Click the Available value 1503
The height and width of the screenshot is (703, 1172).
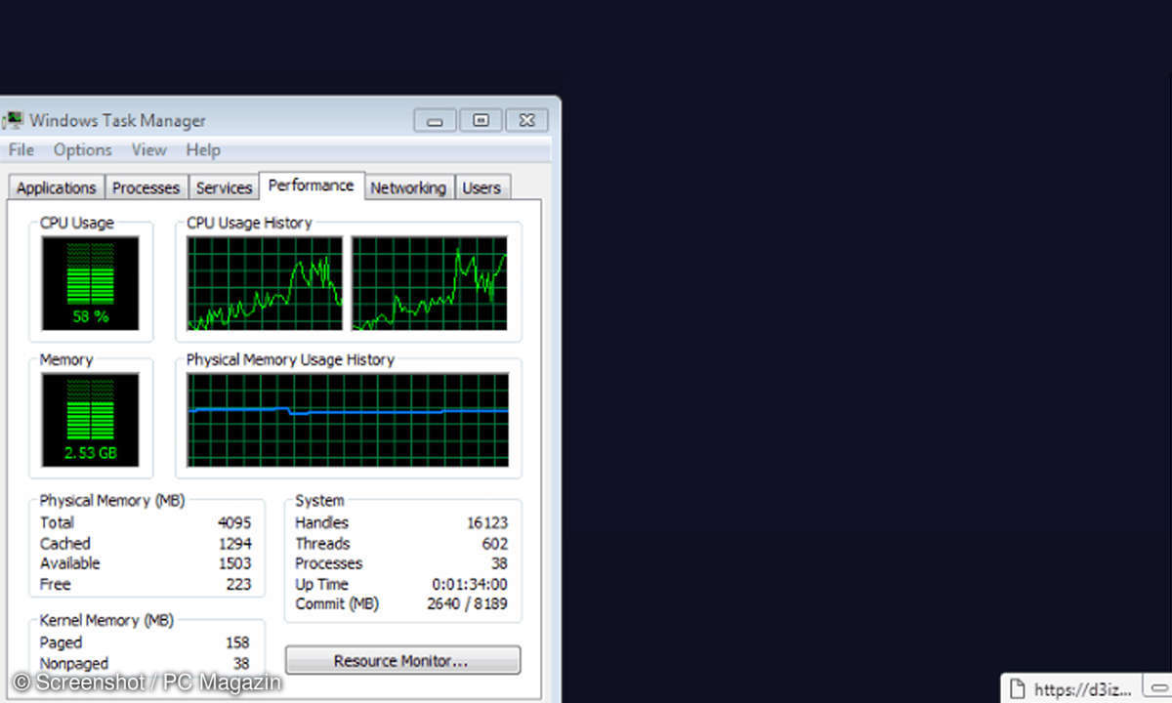click(x=234, y=563)
